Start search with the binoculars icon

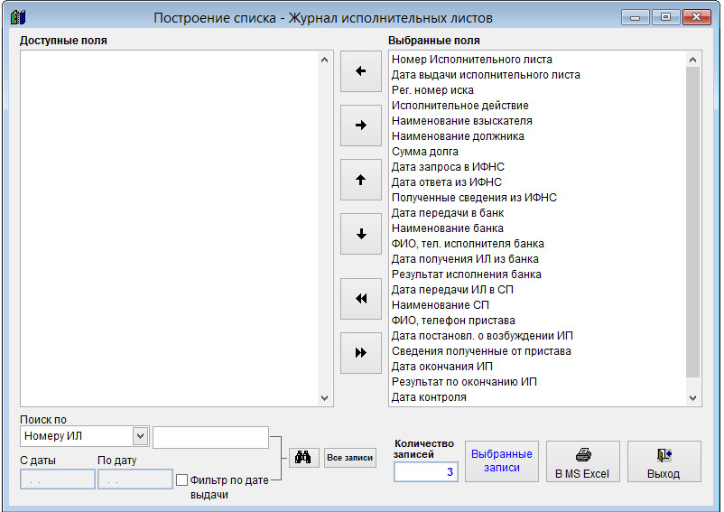(x=303, y=458)
